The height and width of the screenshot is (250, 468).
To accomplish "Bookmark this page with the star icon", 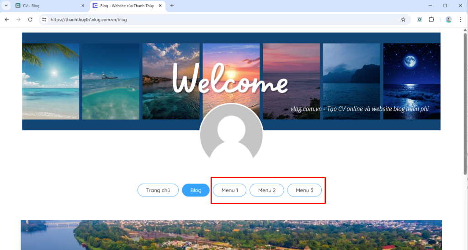I will (x=403, y=19).
